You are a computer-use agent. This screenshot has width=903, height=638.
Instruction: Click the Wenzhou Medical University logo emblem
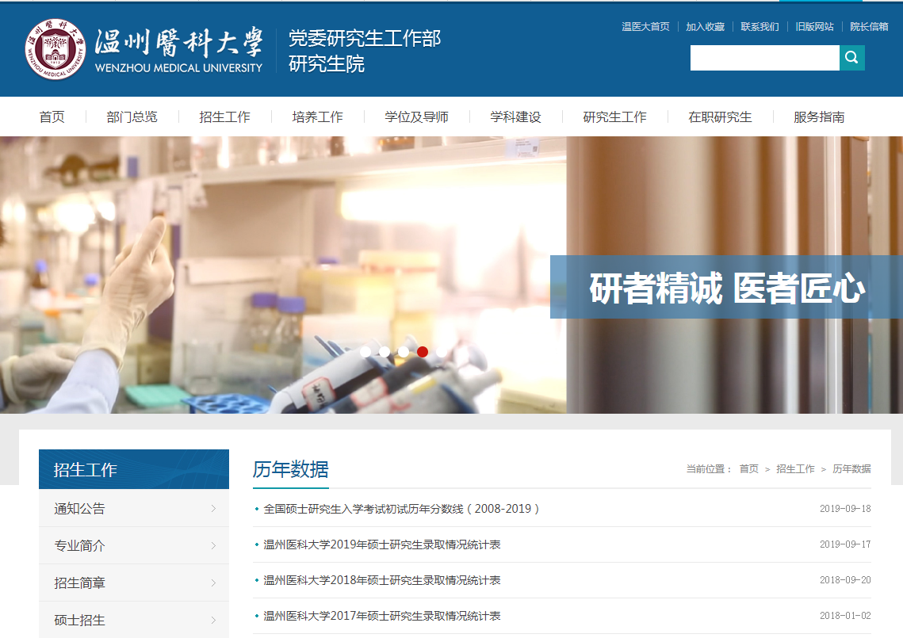pos(55,49)
